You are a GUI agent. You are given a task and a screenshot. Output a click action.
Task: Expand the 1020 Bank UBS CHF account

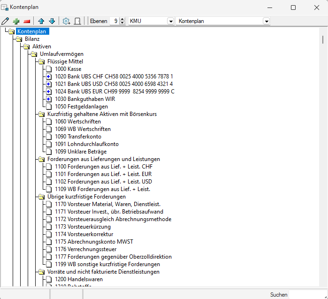[48, 77]
